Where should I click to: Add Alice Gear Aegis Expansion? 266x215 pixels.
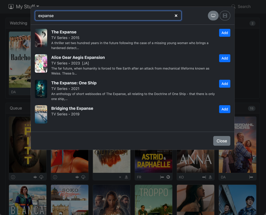(x=225, y=58)
